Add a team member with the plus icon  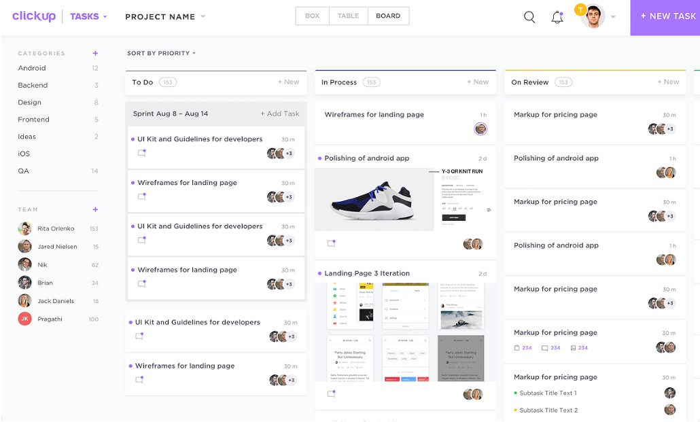[x=95, y=209]
